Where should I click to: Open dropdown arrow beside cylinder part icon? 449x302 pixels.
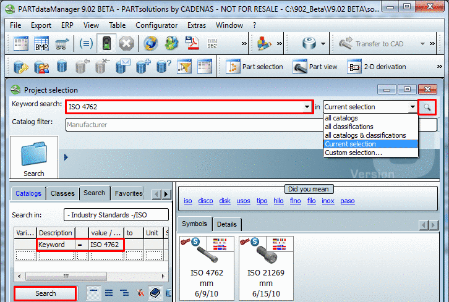(323, 44)
